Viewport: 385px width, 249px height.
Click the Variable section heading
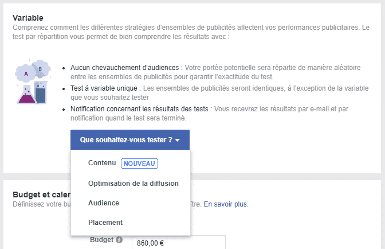click(x=29, y=18)
